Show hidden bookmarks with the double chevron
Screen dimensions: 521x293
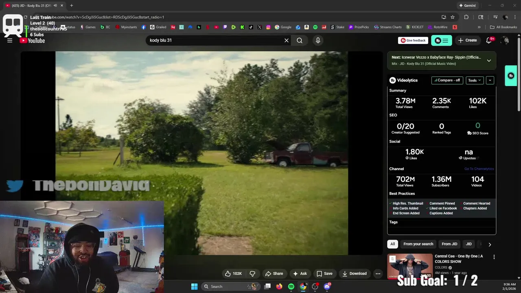(479, 27)
